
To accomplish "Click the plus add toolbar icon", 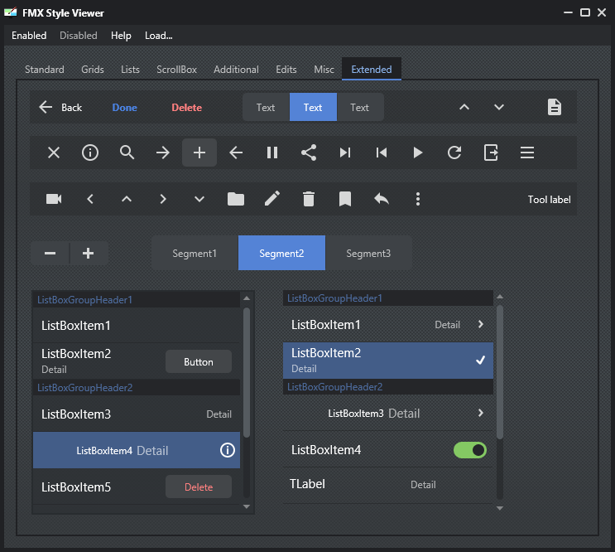I will [x=199, y=153].
